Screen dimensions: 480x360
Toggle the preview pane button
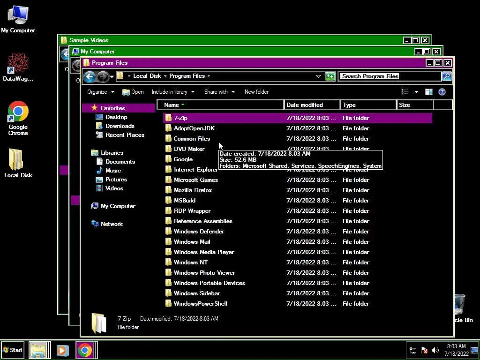point(428,92)
